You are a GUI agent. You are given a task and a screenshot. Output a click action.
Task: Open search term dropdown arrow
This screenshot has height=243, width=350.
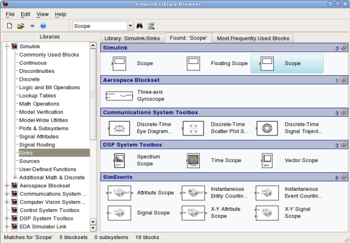point(130,26)
